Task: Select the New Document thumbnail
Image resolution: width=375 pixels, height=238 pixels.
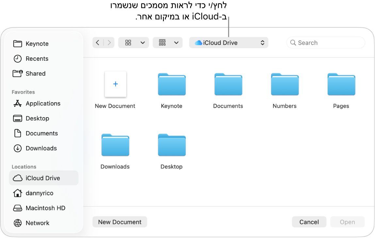Action: pos(116,84)
